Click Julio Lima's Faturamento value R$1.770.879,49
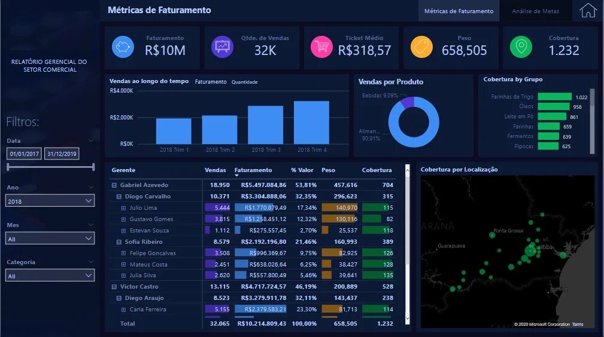Viewport: 604px width, 337px height. point(265,208)
